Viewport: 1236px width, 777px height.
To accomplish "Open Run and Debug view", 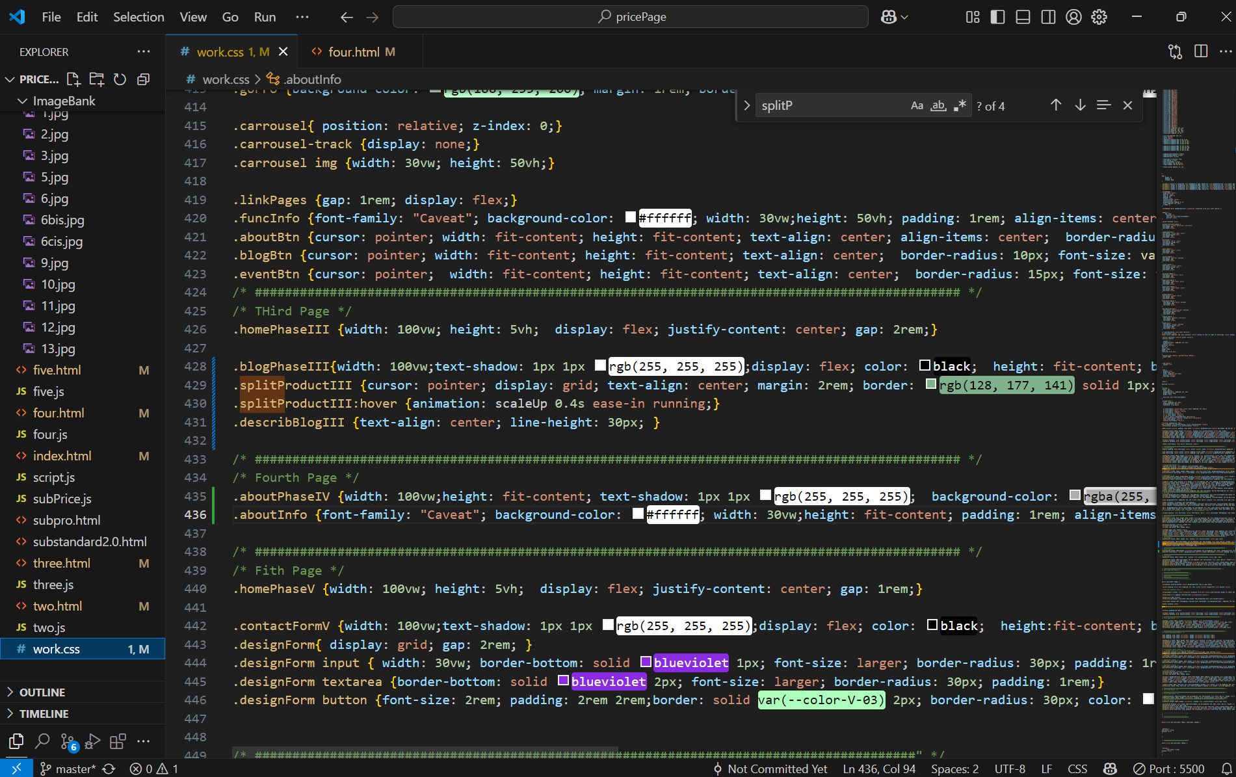I will (x=93, y=741).
